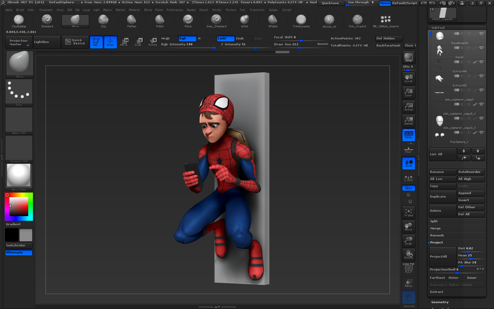
Task: Click the Frame mesh icon
Action: coord(409,212)
